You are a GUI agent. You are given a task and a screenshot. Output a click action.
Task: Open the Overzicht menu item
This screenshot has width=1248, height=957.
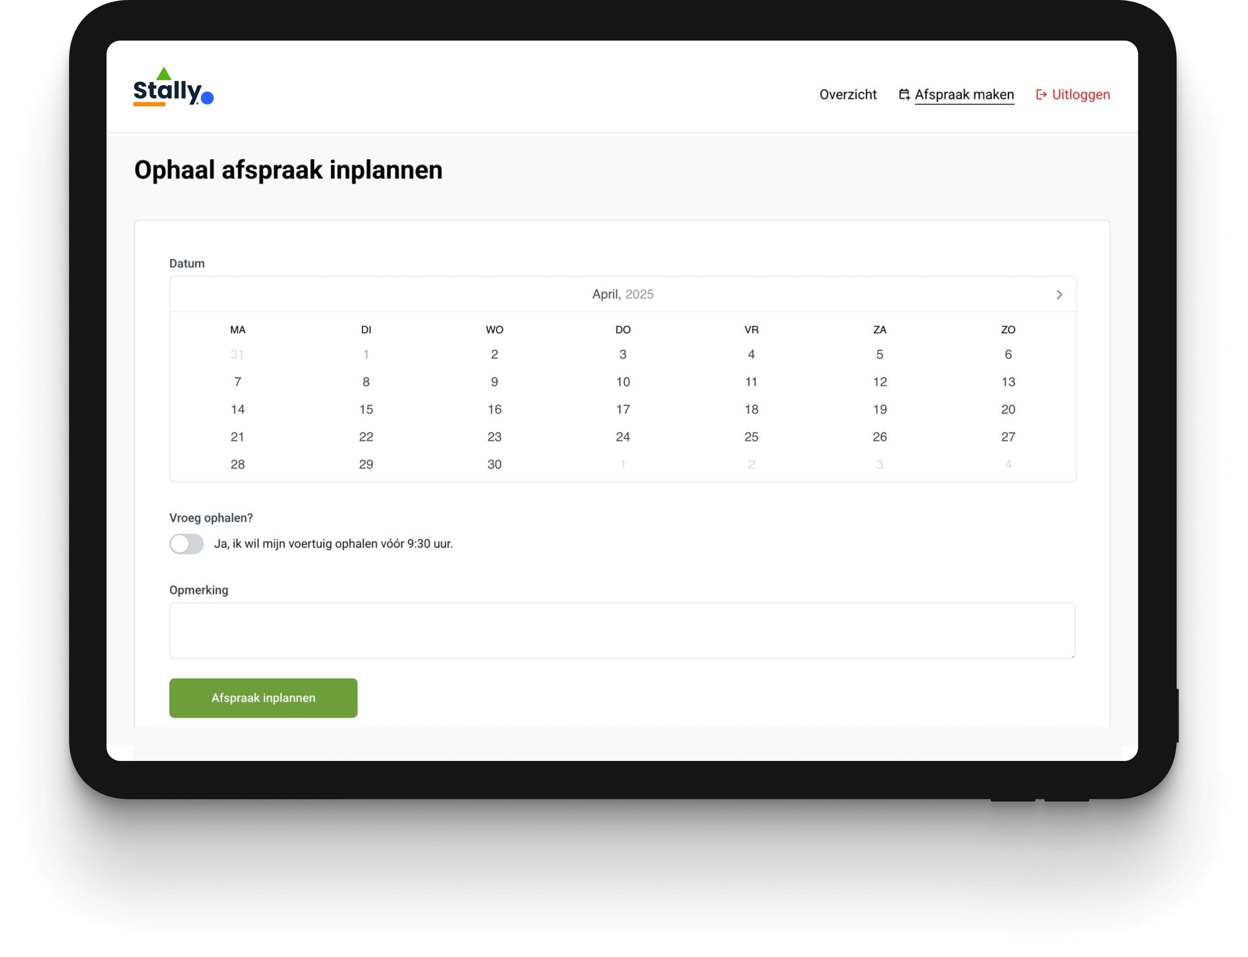[848, 95]
